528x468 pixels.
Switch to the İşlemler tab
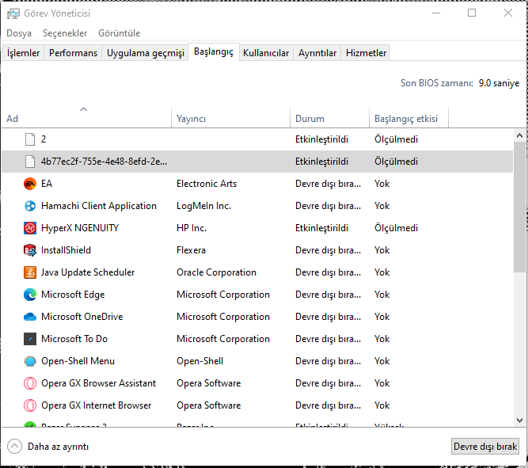coord(23,53)
